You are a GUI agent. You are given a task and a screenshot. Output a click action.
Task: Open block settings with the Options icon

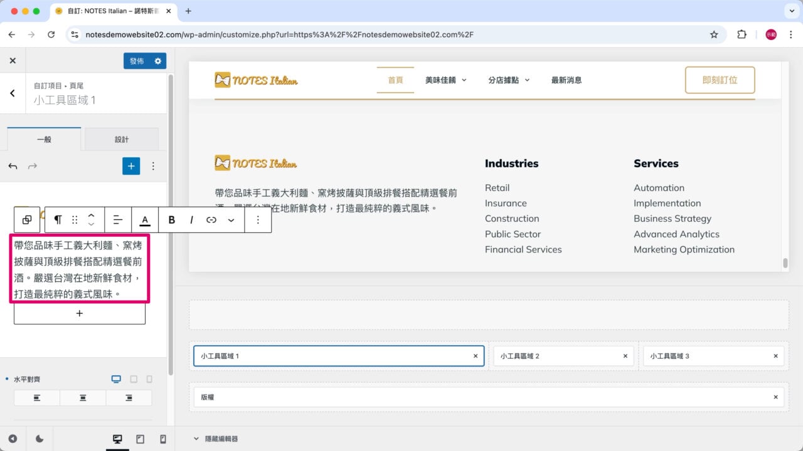click(x=258, y=220)
